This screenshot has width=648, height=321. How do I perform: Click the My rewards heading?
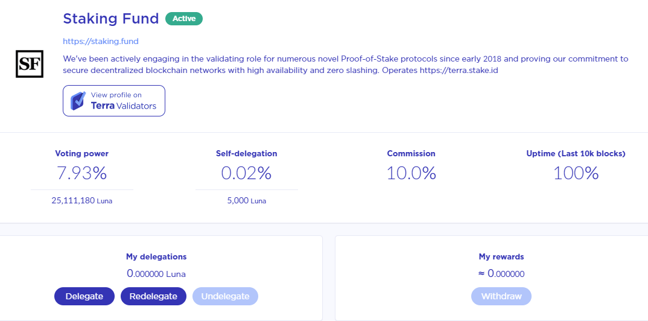501,256
